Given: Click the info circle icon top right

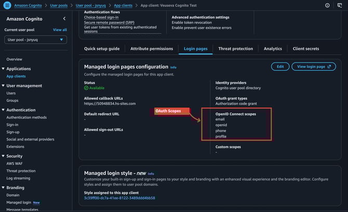Looking at the screenshot, I should tap(327, 5).
